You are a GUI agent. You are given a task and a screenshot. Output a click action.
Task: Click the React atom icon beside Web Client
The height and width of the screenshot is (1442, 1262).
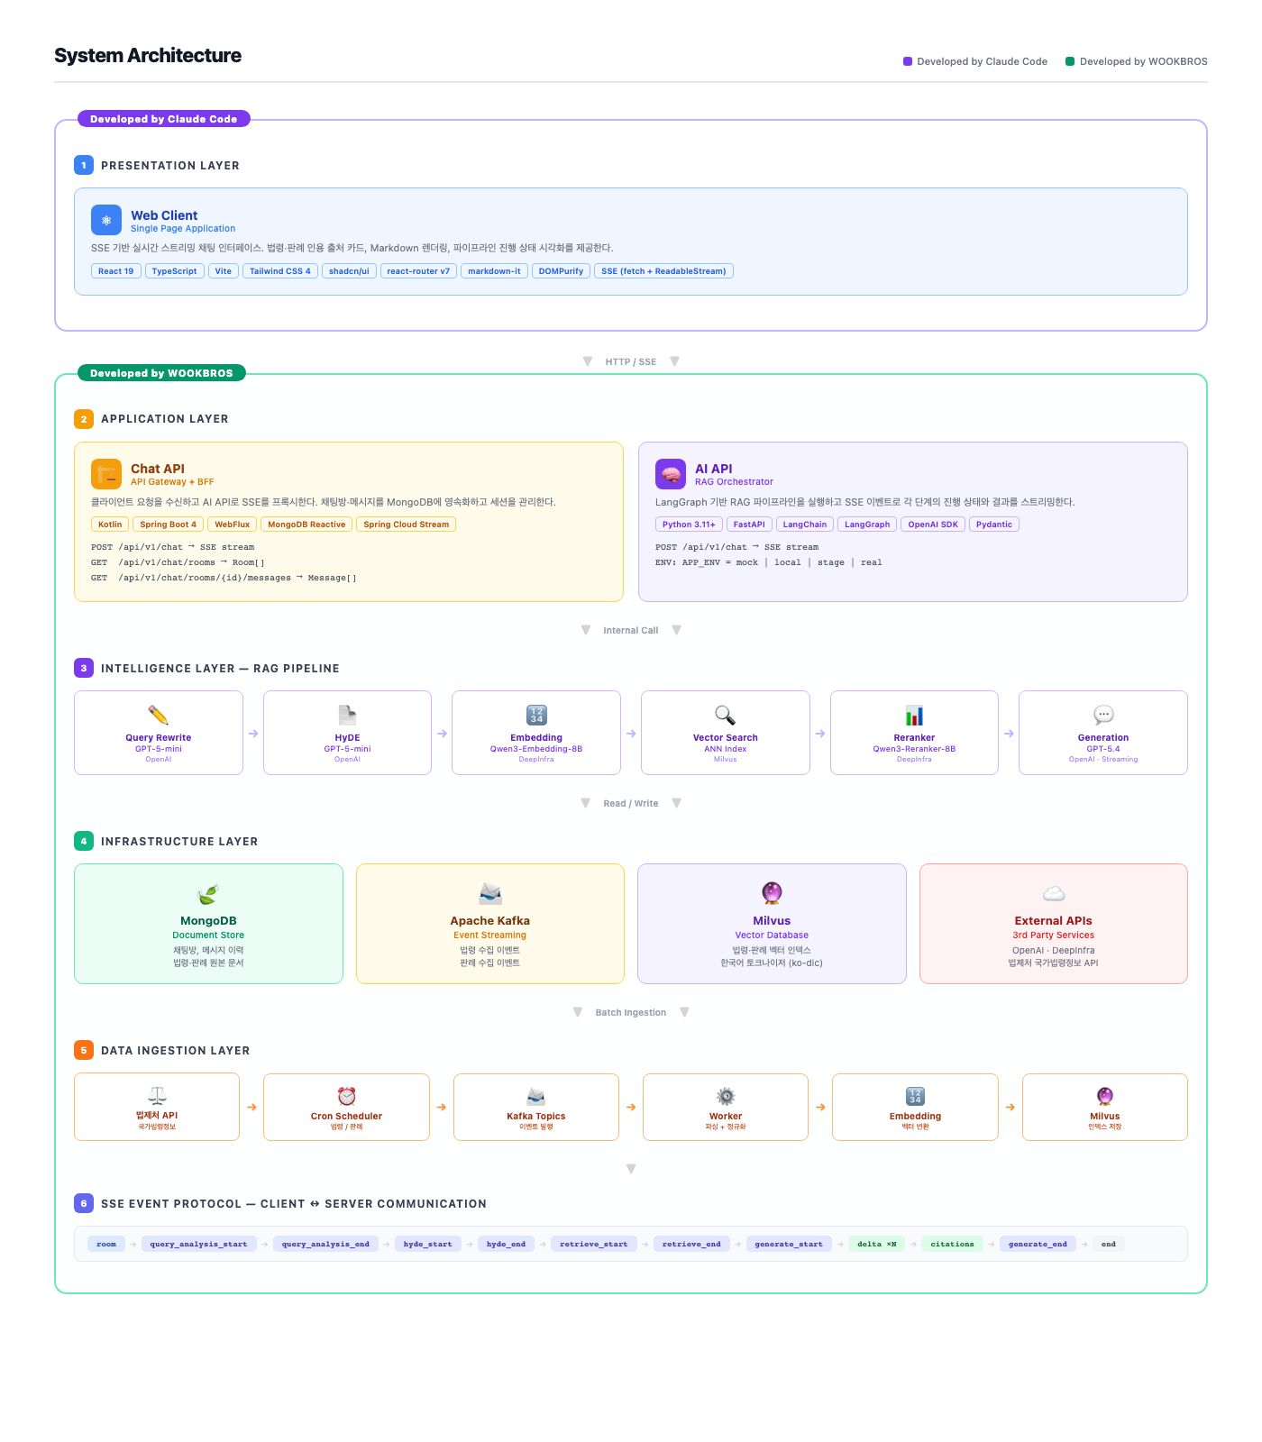point(106,221)
